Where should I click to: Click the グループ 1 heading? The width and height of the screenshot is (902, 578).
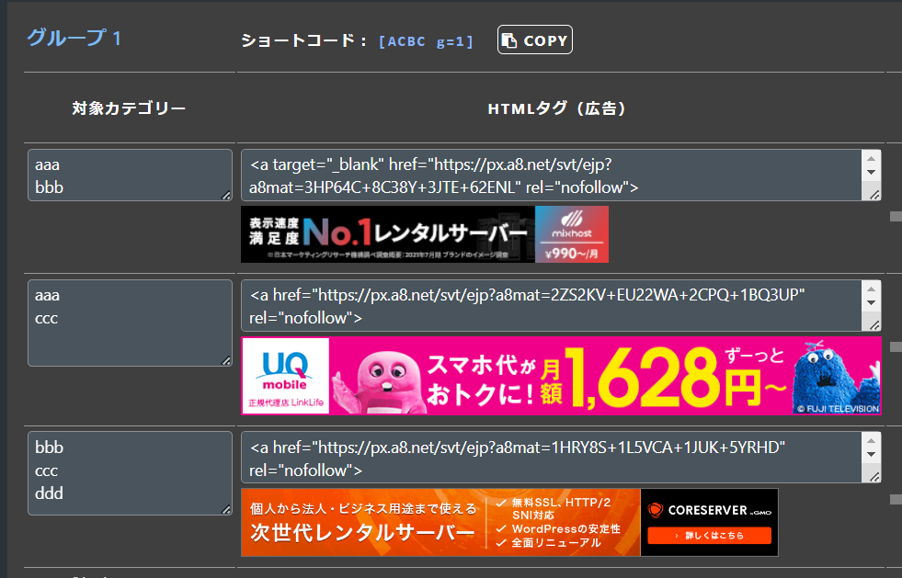pyautogui.click(x=74, y=39)
